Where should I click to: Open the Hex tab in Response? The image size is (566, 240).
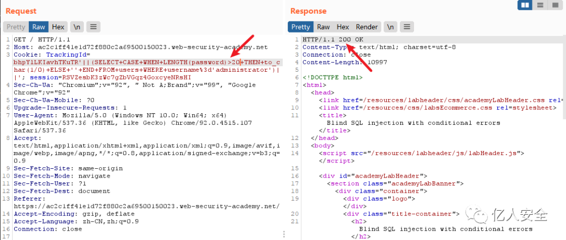(343, 27)
